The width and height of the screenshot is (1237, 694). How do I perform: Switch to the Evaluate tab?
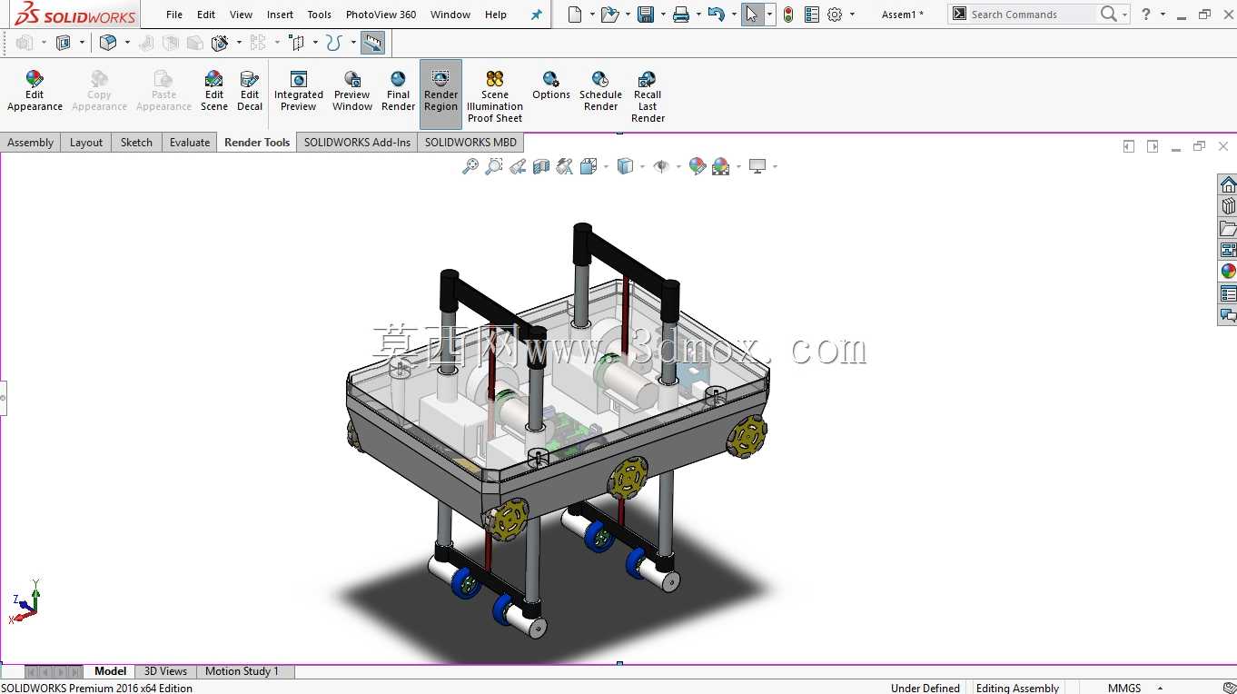190,143
